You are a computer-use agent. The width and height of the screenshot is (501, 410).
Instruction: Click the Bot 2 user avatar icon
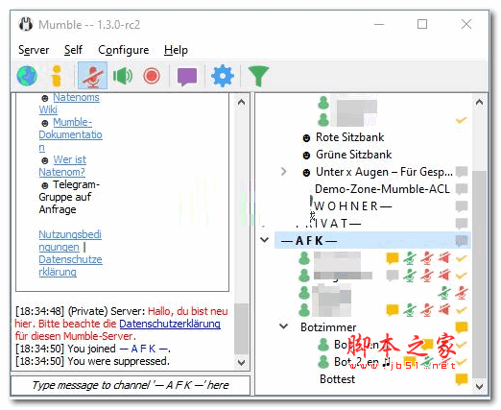[x=323, y=362]
